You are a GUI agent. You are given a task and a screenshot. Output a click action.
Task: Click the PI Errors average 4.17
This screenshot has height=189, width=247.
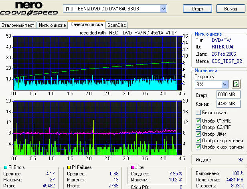pyautogui.click(x=51, y=174)
